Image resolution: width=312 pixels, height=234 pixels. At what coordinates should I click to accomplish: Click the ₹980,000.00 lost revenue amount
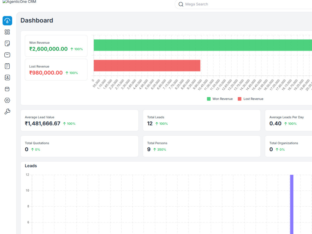pos(46,73)
